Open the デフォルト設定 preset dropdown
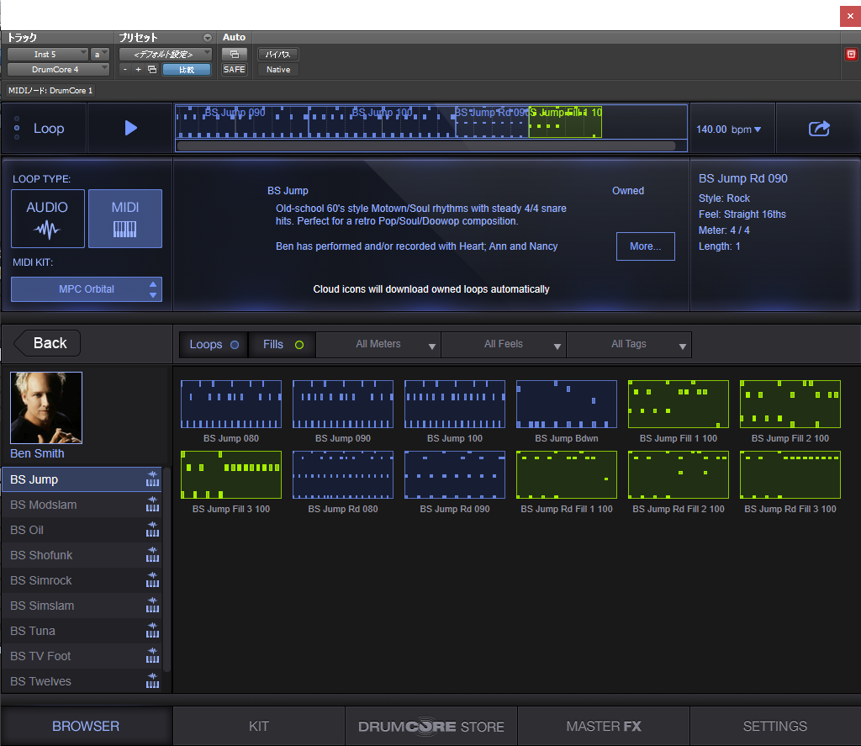The width and height of the screenshot is (861, 746). point(166,55)
